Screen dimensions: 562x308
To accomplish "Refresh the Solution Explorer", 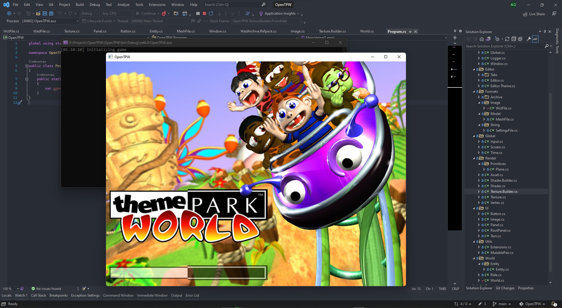I will (x=507, y=39).
